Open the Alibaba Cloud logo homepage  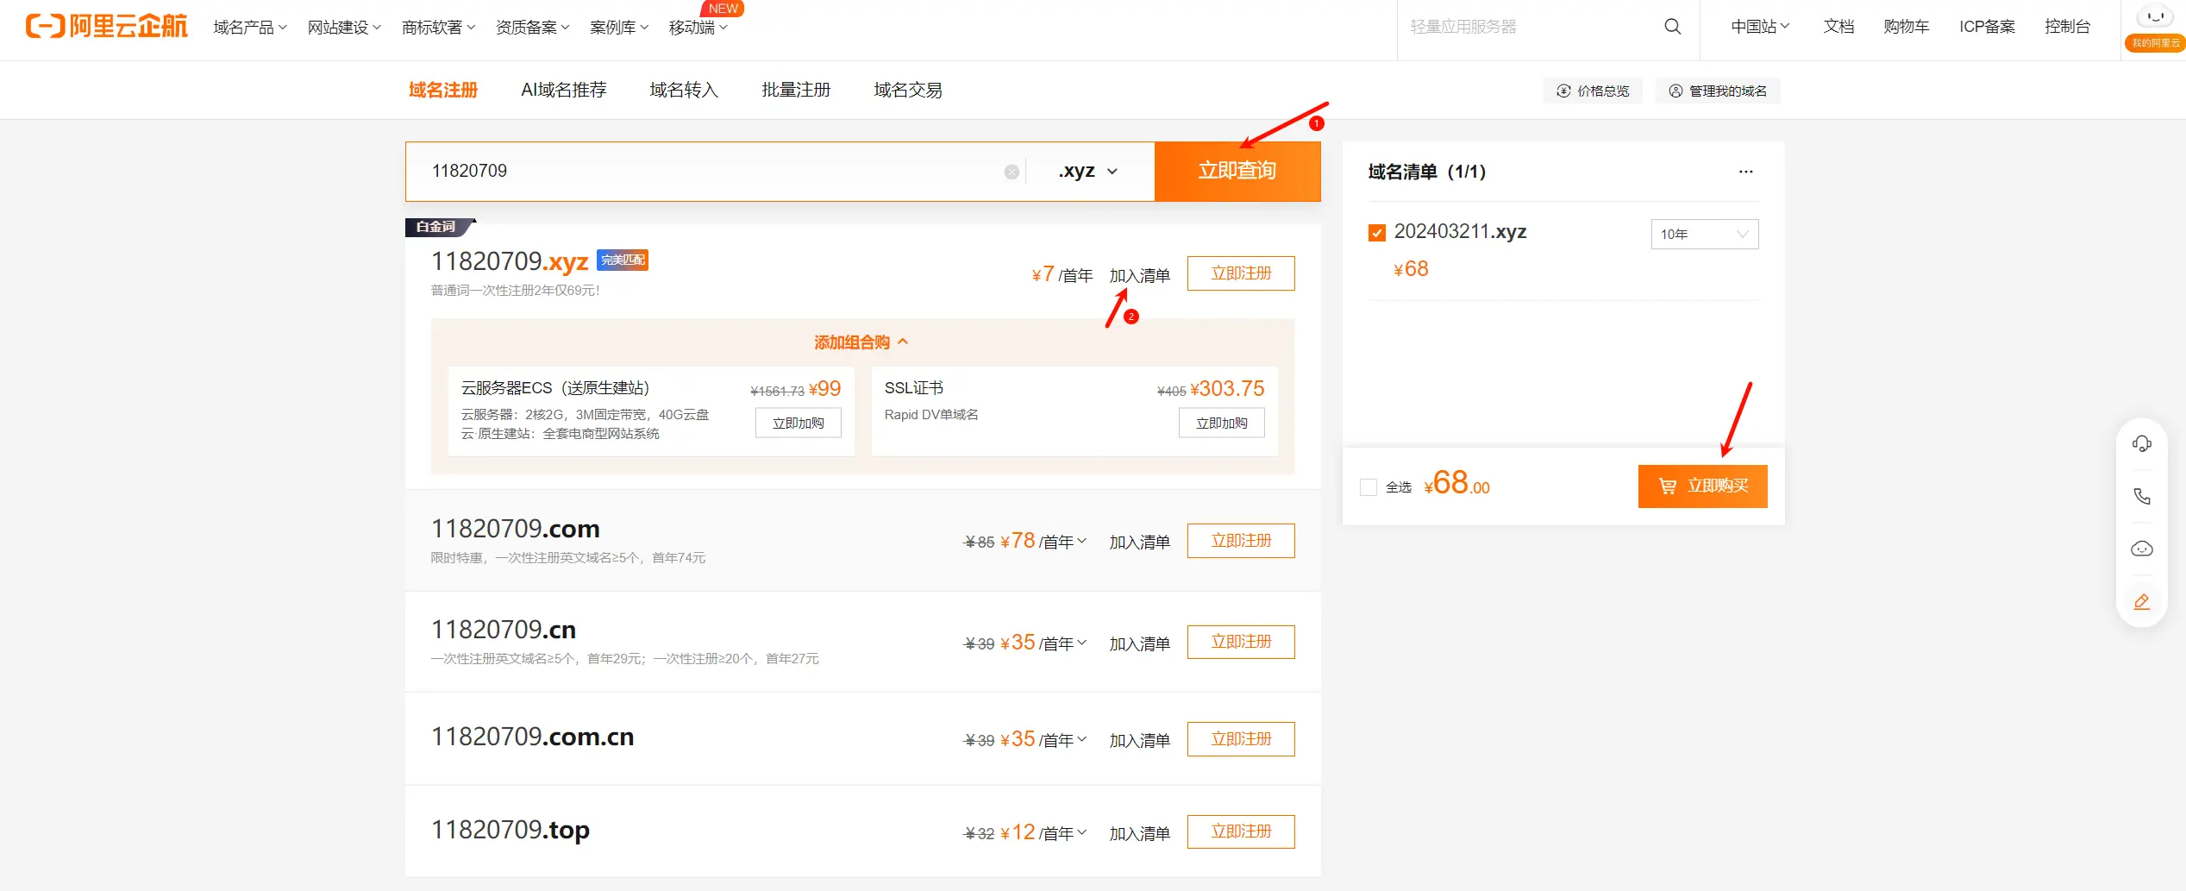pyautogui.click(x=106, y=27)
